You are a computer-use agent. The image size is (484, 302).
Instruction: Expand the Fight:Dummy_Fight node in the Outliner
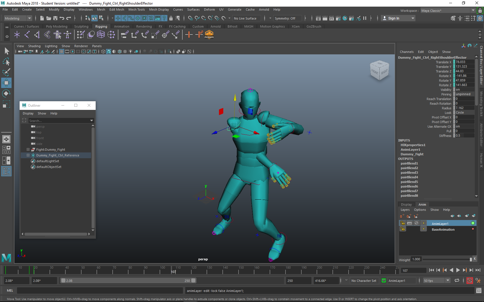point(28,150)
